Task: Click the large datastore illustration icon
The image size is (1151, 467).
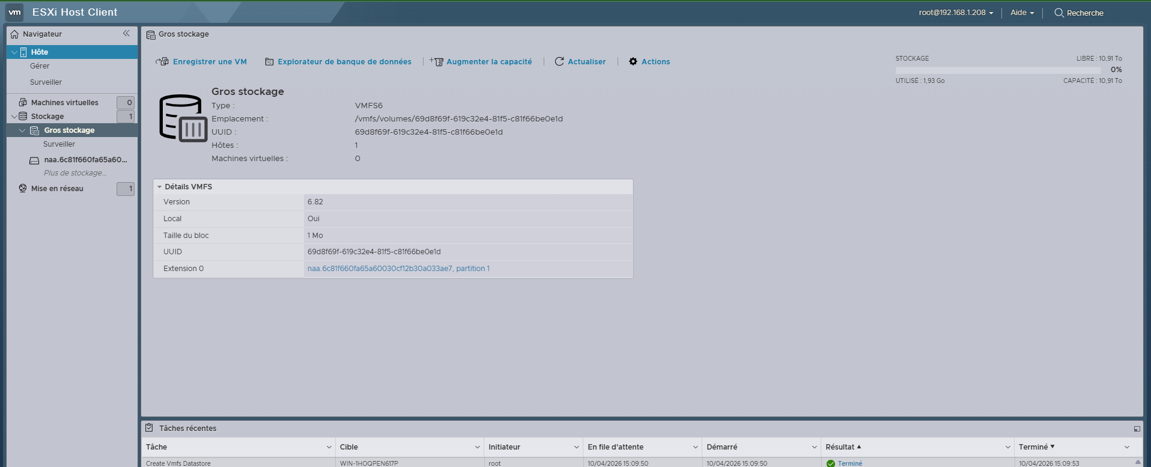Action: click(x=183, y=118)
